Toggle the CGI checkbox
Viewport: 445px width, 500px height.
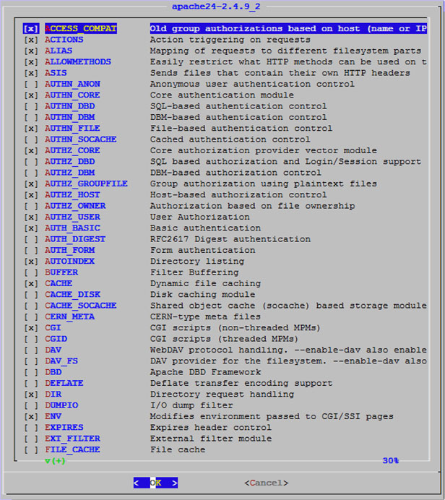[x=31, y=328]
